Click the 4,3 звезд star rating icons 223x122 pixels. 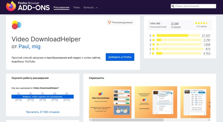[x=201, y=23]
